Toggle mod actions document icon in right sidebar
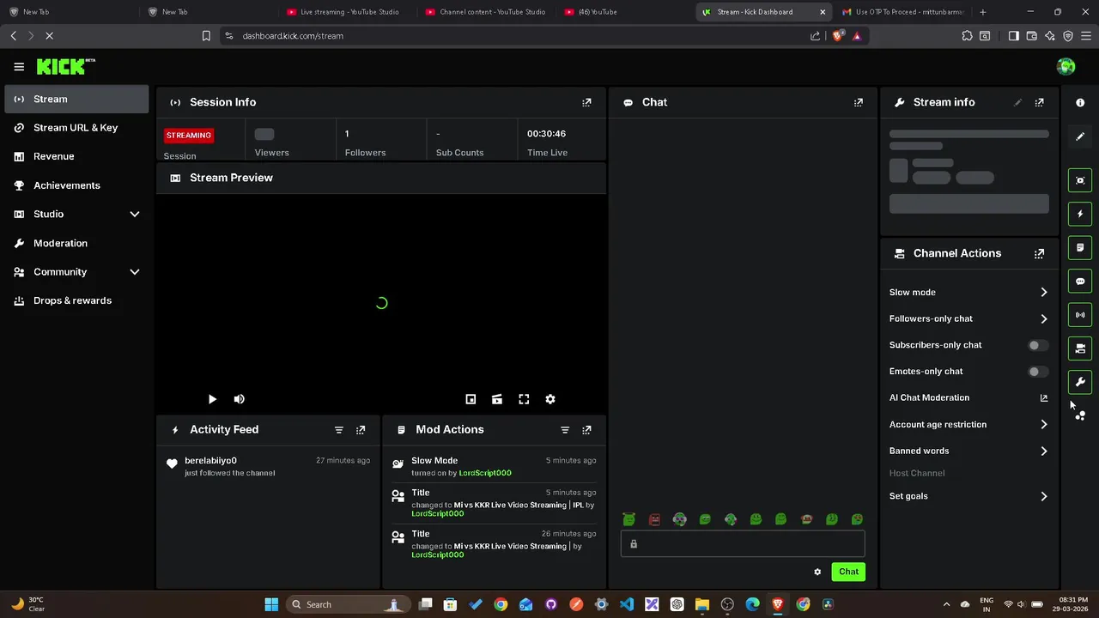The width and height of the screenshot is (1099, 618). [1080, 247]
